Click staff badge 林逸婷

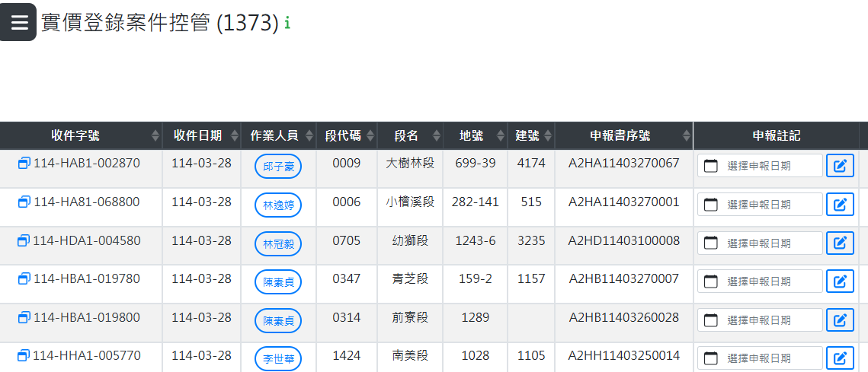pos(278,205)
